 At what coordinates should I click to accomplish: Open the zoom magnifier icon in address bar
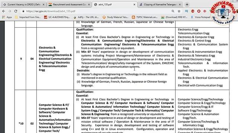pos(173,11)
